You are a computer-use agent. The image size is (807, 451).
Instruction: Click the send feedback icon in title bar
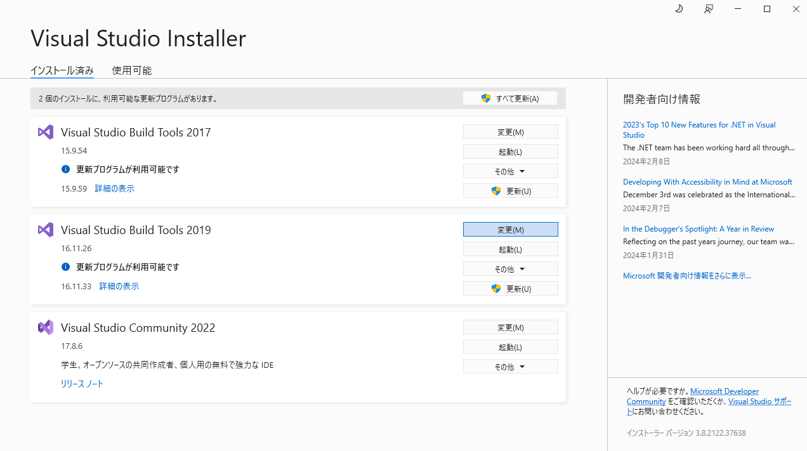[709, 9]
